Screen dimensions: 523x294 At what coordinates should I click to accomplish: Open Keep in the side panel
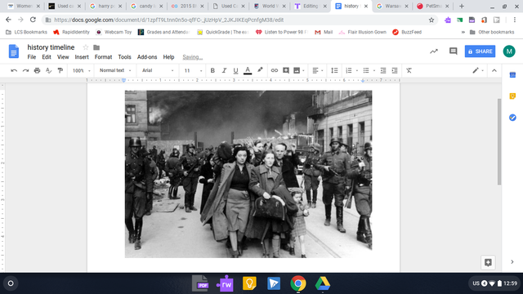tap(512, 96)
